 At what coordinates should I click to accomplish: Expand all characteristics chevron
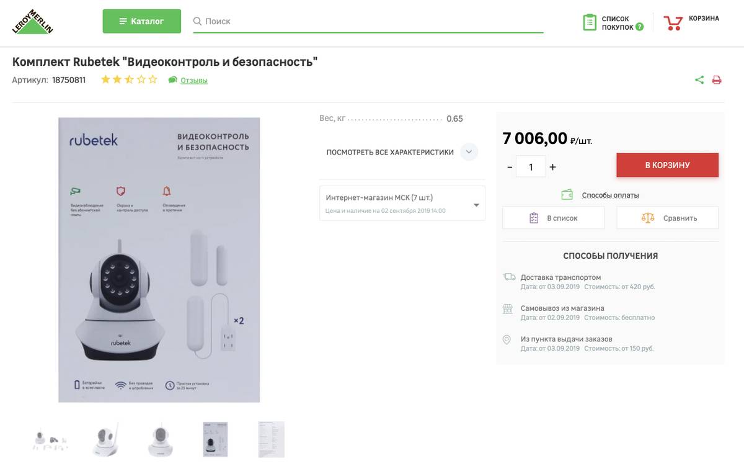[x=469, y=152]
